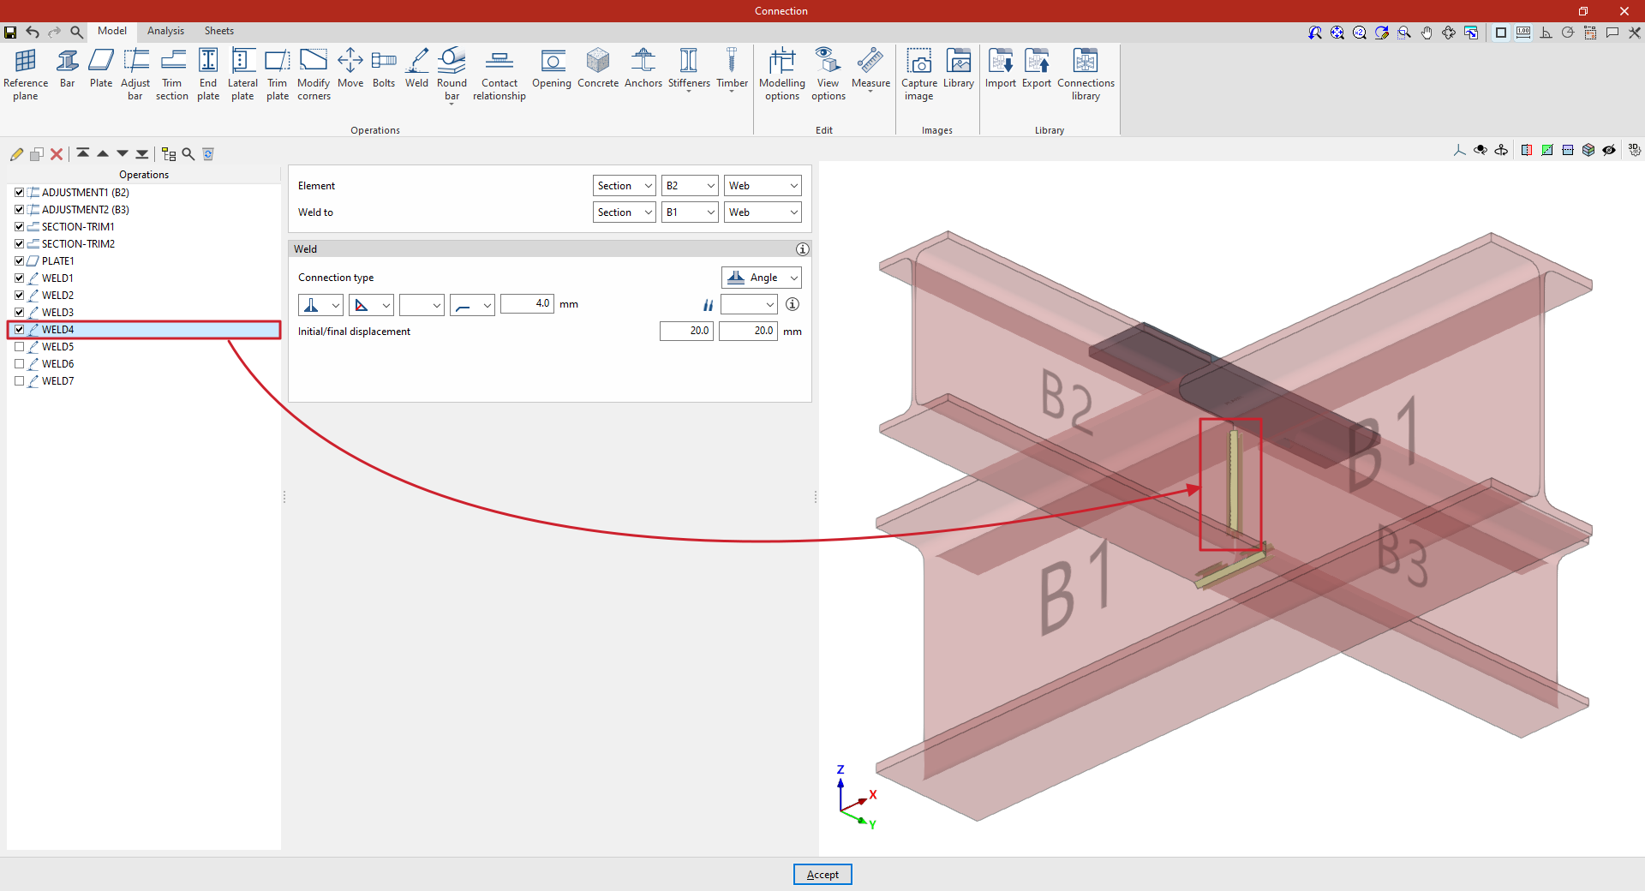The width and height of the screenshot is (1645, 891).
Task: Switch to the Analysis tab
Action: (x=165, y=31)
